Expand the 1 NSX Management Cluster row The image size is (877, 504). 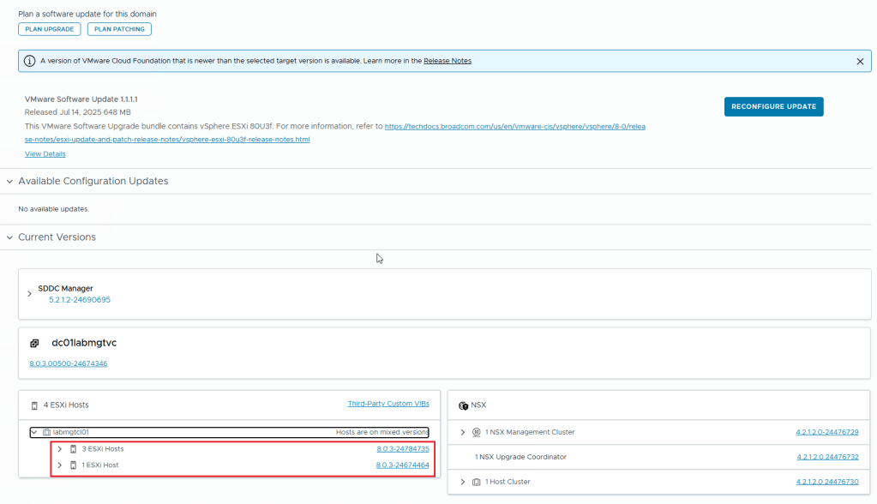[x=463, y=433]
